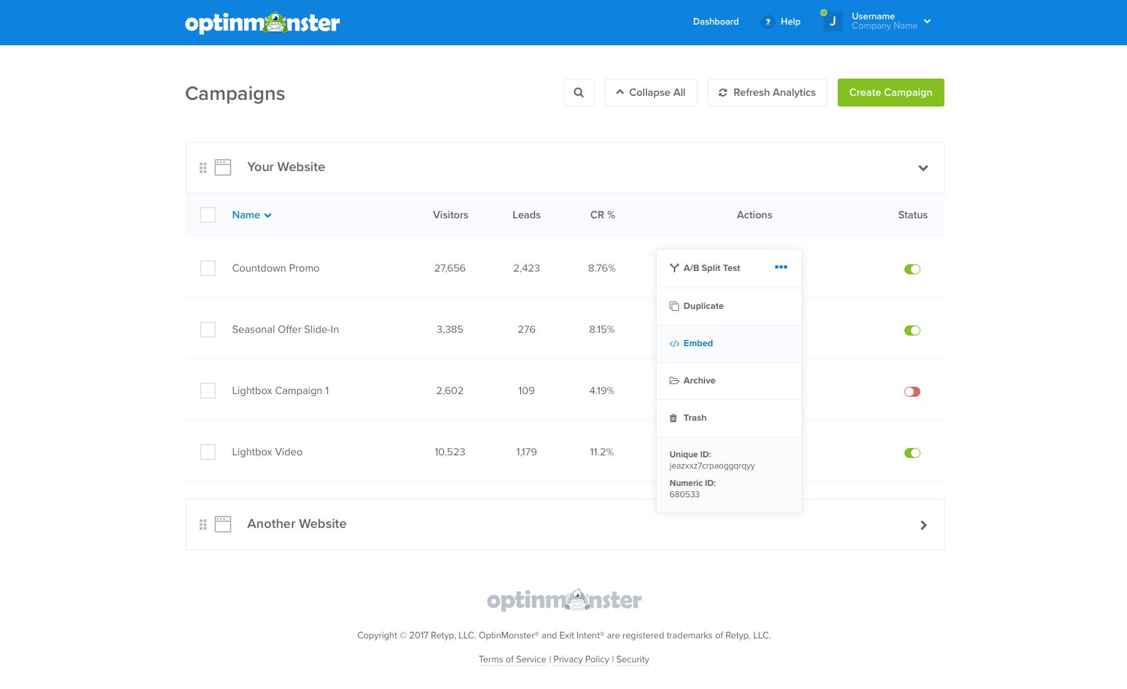Open the Security footer link
1127x689 pixels.
tap(632, 659)
